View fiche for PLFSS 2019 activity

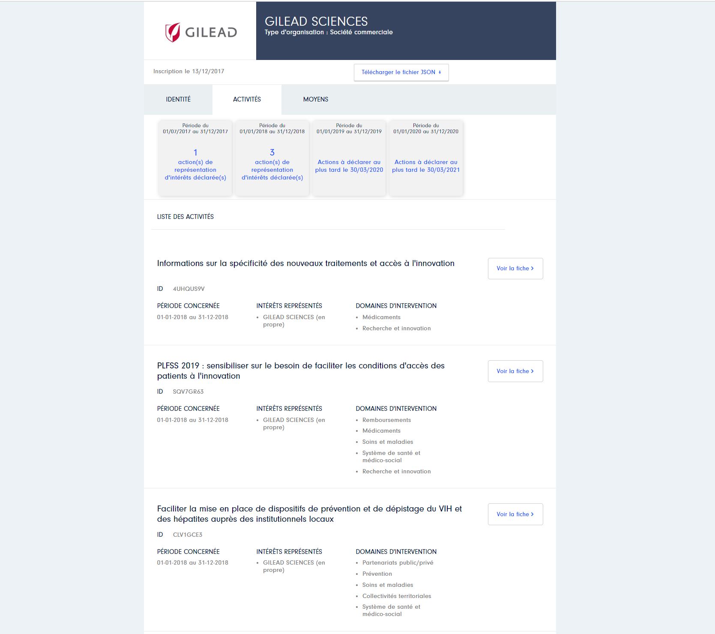point(515,371)
